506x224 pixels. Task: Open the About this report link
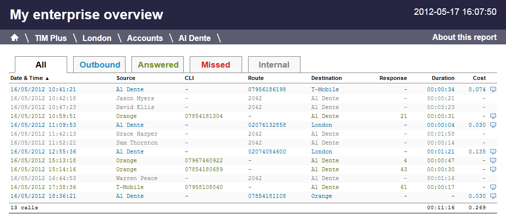point(464,37)
